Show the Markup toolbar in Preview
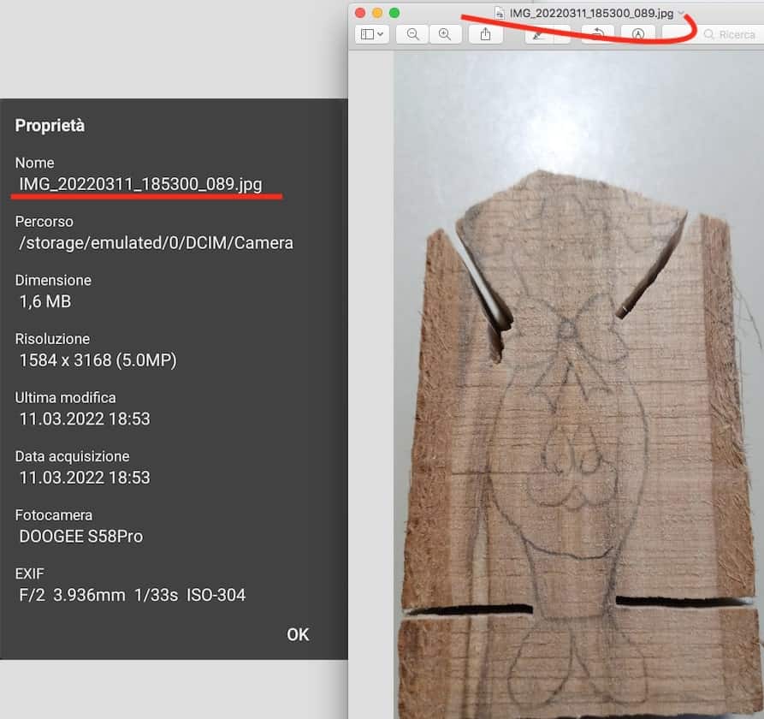Viewport: 764px width, 719px height. [x=637, y=34]
